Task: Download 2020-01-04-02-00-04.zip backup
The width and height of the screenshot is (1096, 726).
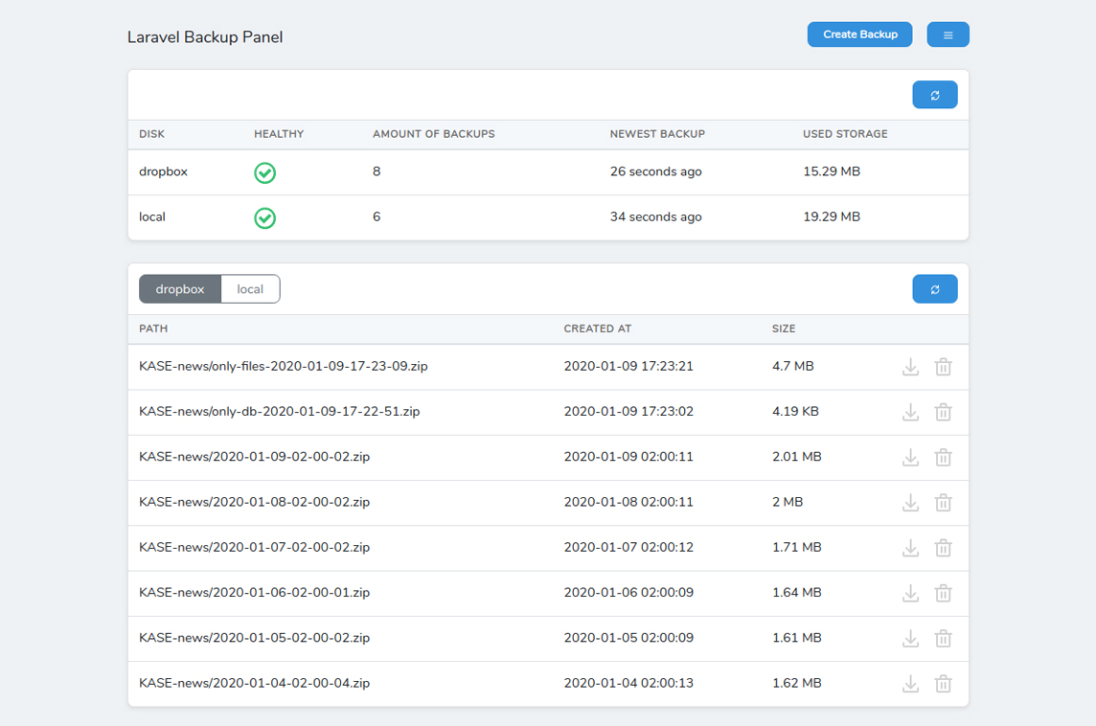Action: click(x=910, y=683)
